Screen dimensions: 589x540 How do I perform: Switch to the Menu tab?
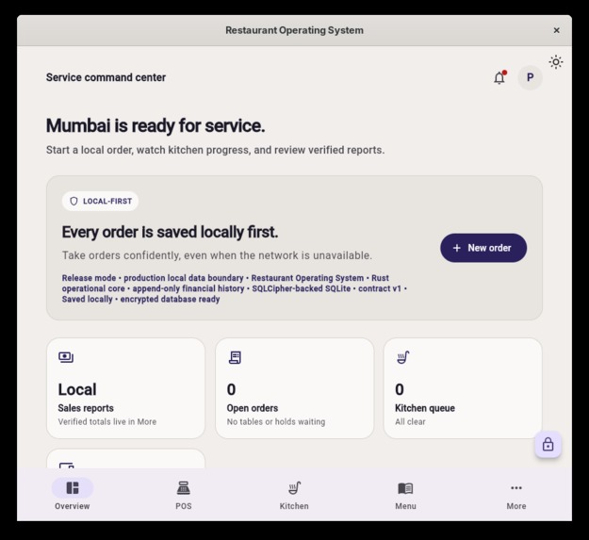click(405, 496)
